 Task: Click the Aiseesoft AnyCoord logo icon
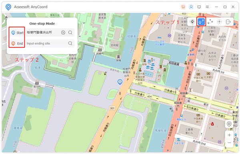coord(8,7)
